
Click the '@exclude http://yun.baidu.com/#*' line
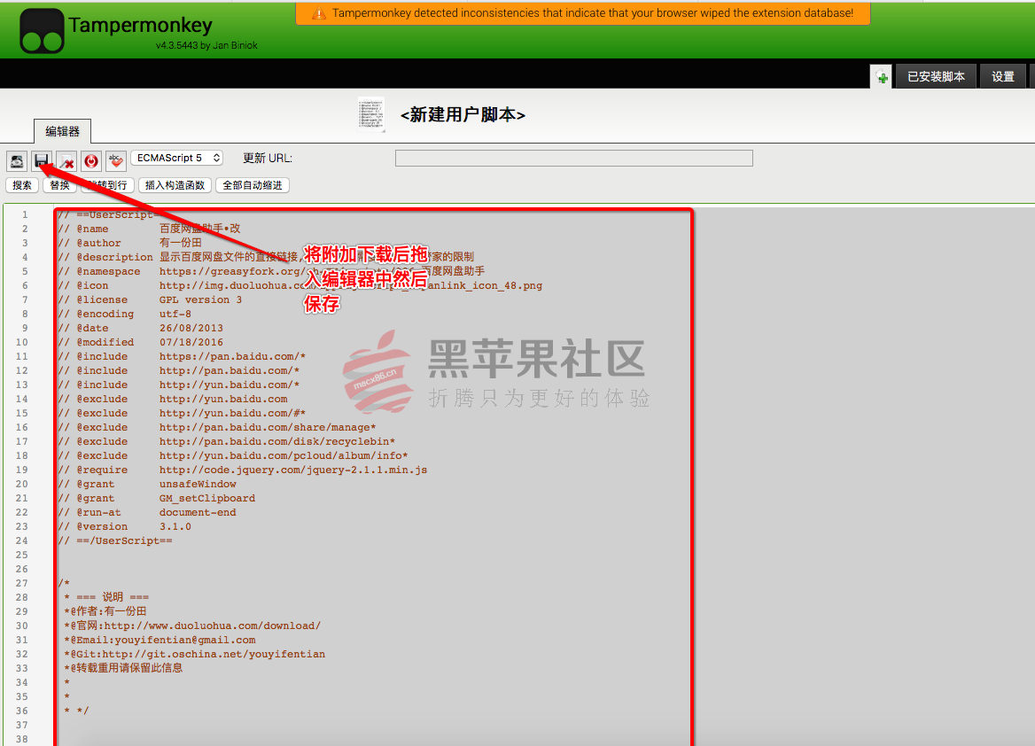[x=182, y=413]
